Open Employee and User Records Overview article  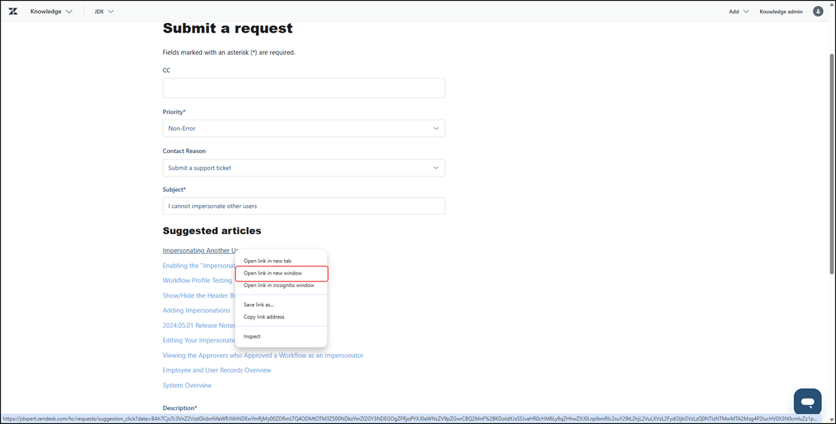[x=217, y=370]
